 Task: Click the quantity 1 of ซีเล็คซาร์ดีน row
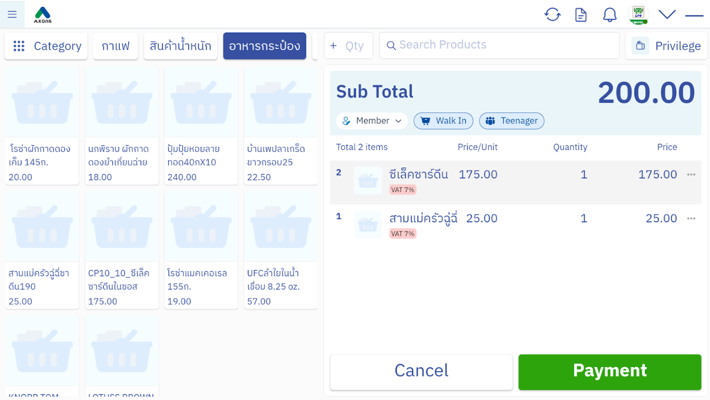click(x=583, y=174)
